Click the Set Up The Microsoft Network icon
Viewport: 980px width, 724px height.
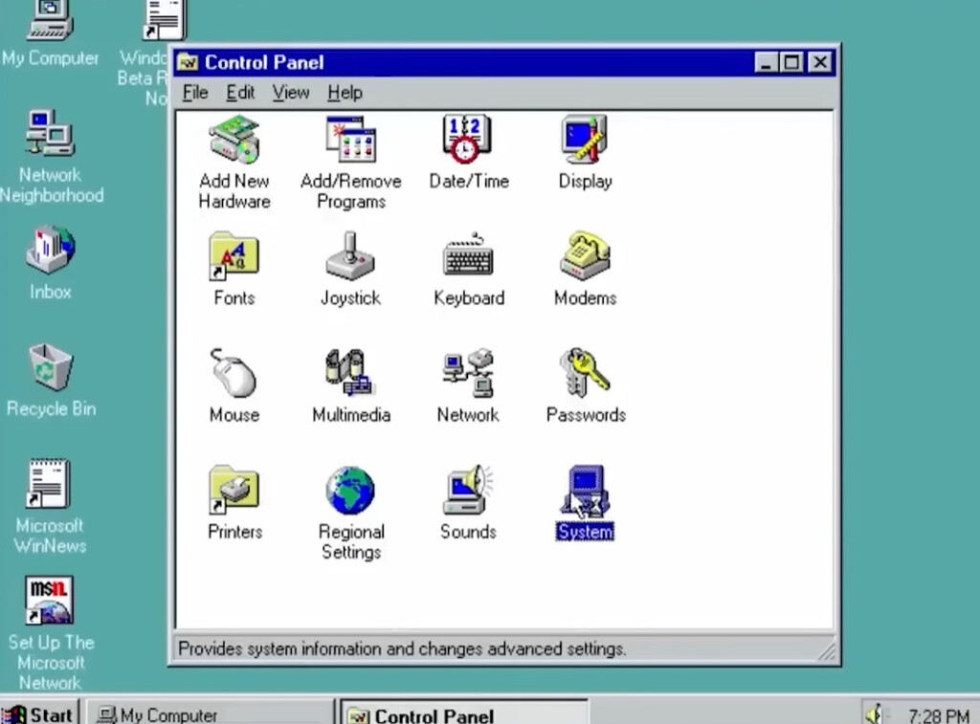click(x=50, y=601)
